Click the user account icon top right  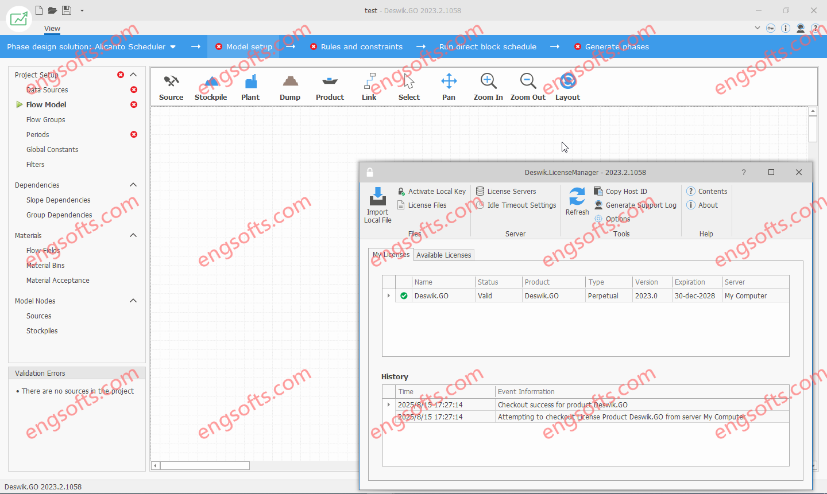click(x=801, y=28)
